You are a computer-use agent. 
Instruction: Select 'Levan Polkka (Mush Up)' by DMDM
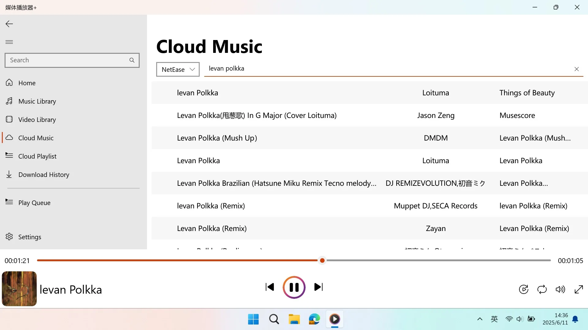click(370, 138)
